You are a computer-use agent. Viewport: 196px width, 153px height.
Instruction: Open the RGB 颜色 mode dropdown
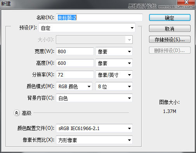[x=74, y=86]
